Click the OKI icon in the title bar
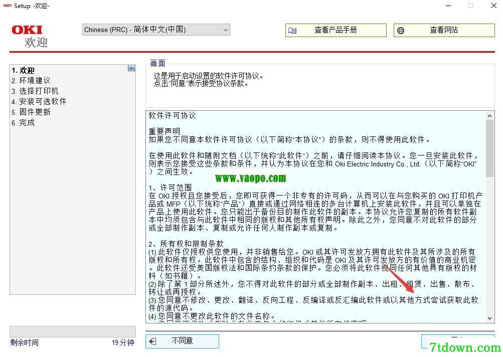503x357 pixels. point(8,6)
